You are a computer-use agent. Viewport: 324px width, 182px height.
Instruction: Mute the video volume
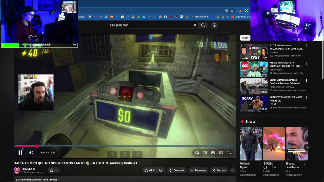(31, 153)
